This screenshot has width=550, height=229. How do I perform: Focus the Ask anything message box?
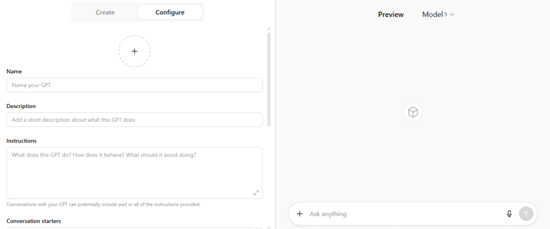(403, 213)
